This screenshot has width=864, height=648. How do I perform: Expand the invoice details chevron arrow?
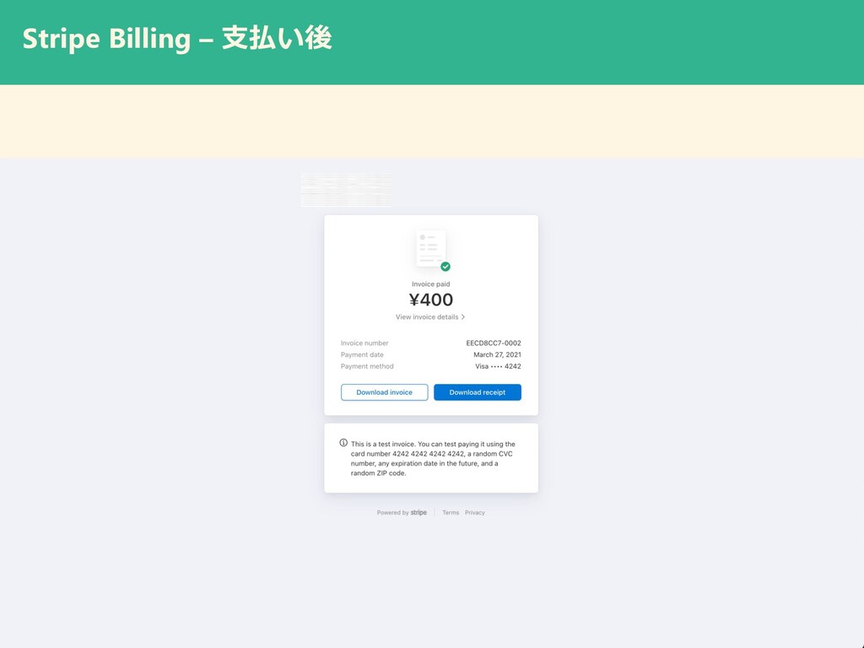point(463,317)
